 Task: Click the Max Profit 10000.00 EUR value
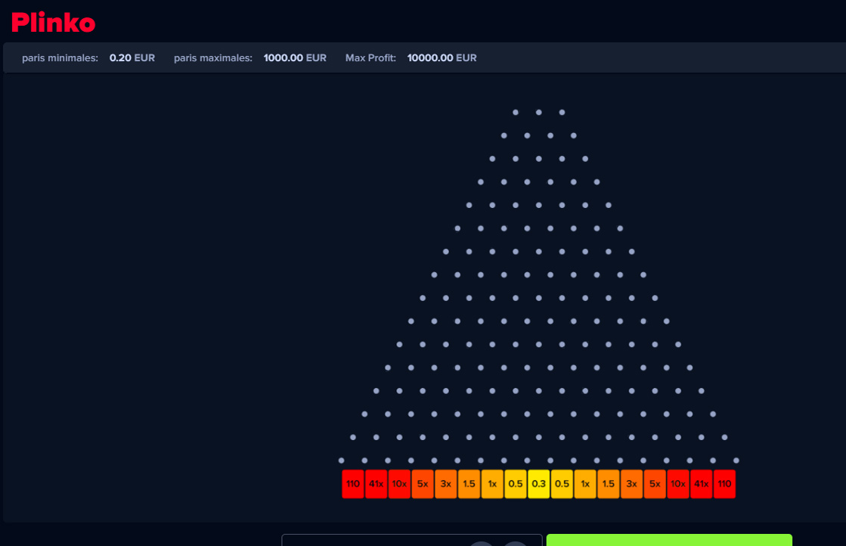[442, 58]
